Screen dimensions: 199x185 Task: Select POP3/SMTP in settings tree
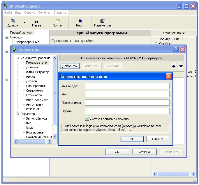pos(34,109)
